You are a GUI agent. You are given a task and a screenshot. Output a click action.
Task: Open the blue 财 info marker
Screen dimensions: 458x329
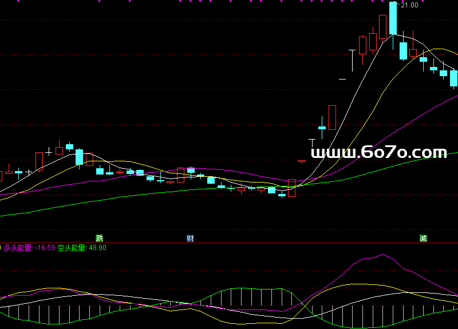[x=190, y=239]
